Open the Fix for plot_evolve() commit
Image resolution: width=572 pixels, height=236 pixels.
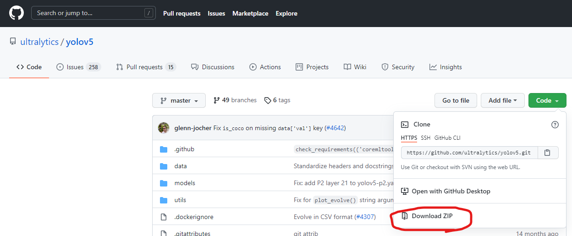tap(343, 200)
